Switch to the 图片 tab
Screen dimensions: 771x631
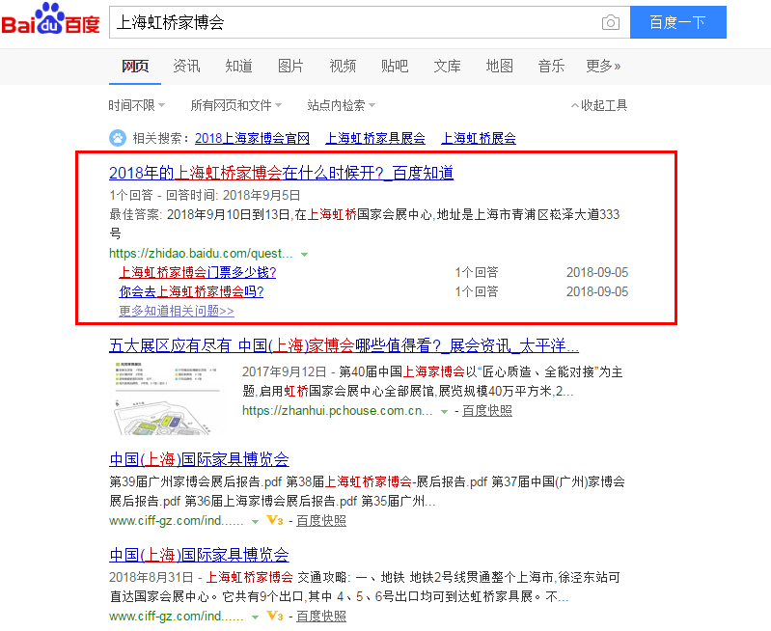coord(290,66)
